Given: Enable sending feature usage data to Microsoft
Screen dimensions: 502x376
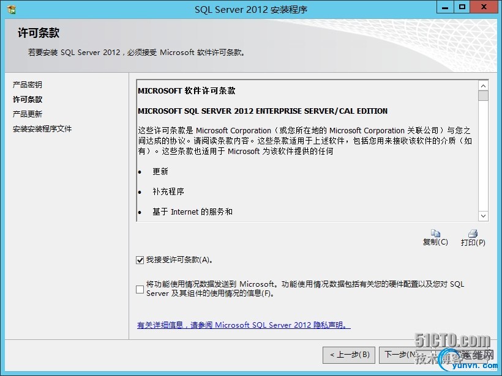Looking at the screenshot, I should pos(140,289).
